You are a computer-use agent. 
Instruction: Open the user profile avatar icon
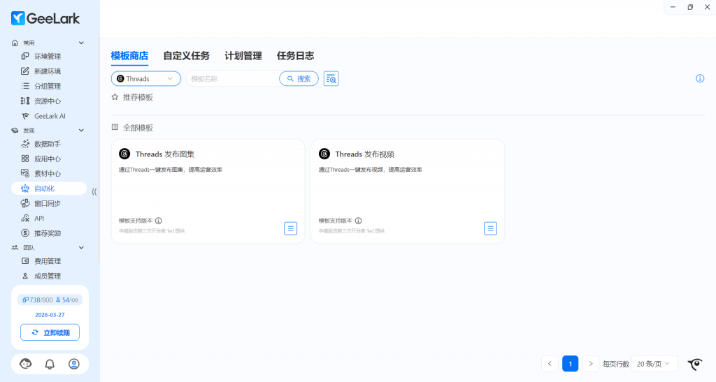(x=74, y=364)
